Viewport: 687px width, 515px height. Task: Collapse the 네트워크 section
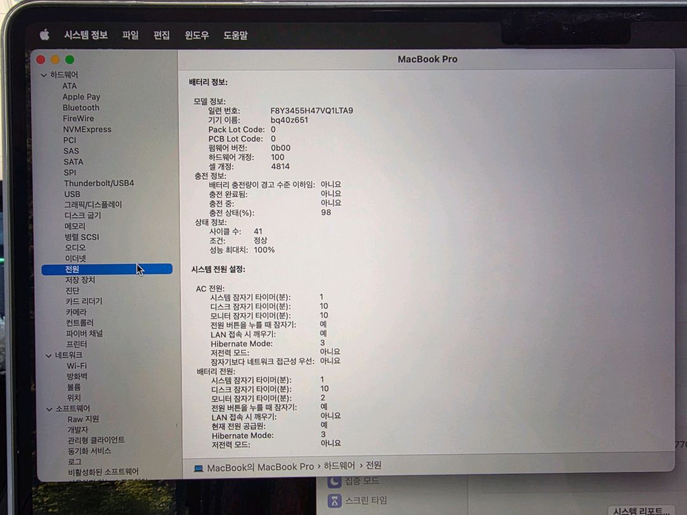(48, 354)
